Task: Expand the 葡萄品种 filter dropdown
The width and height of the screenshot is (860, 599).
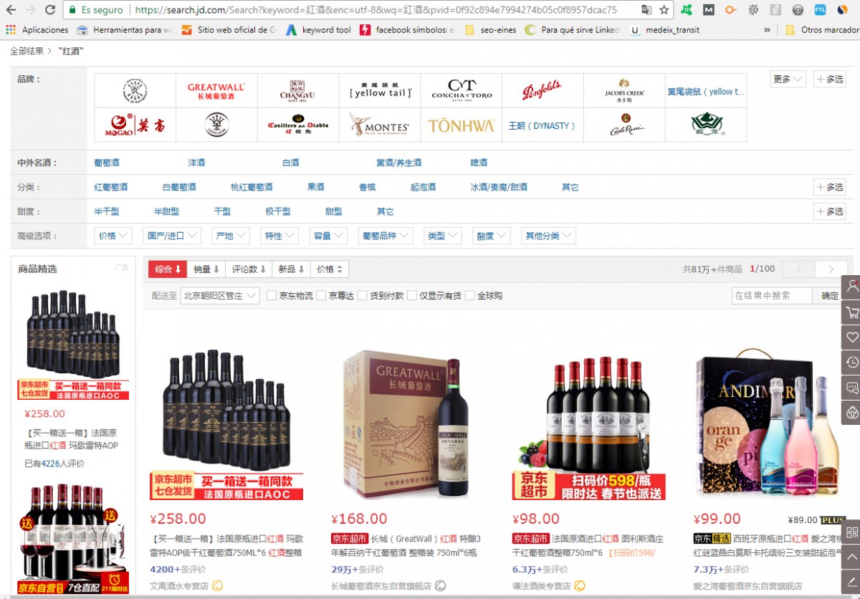Action: coord(385,236)
